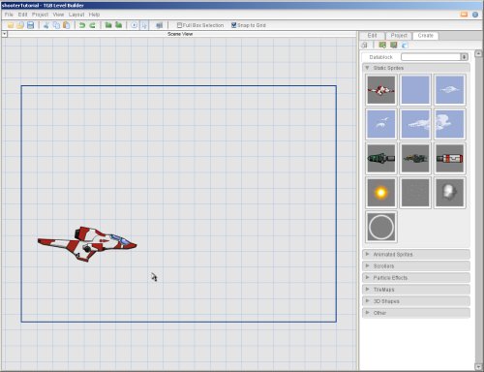This screenshot has width=484, height=372.
Task: Collapse the Static Sprites section
Action: click(x=416, y=68)
